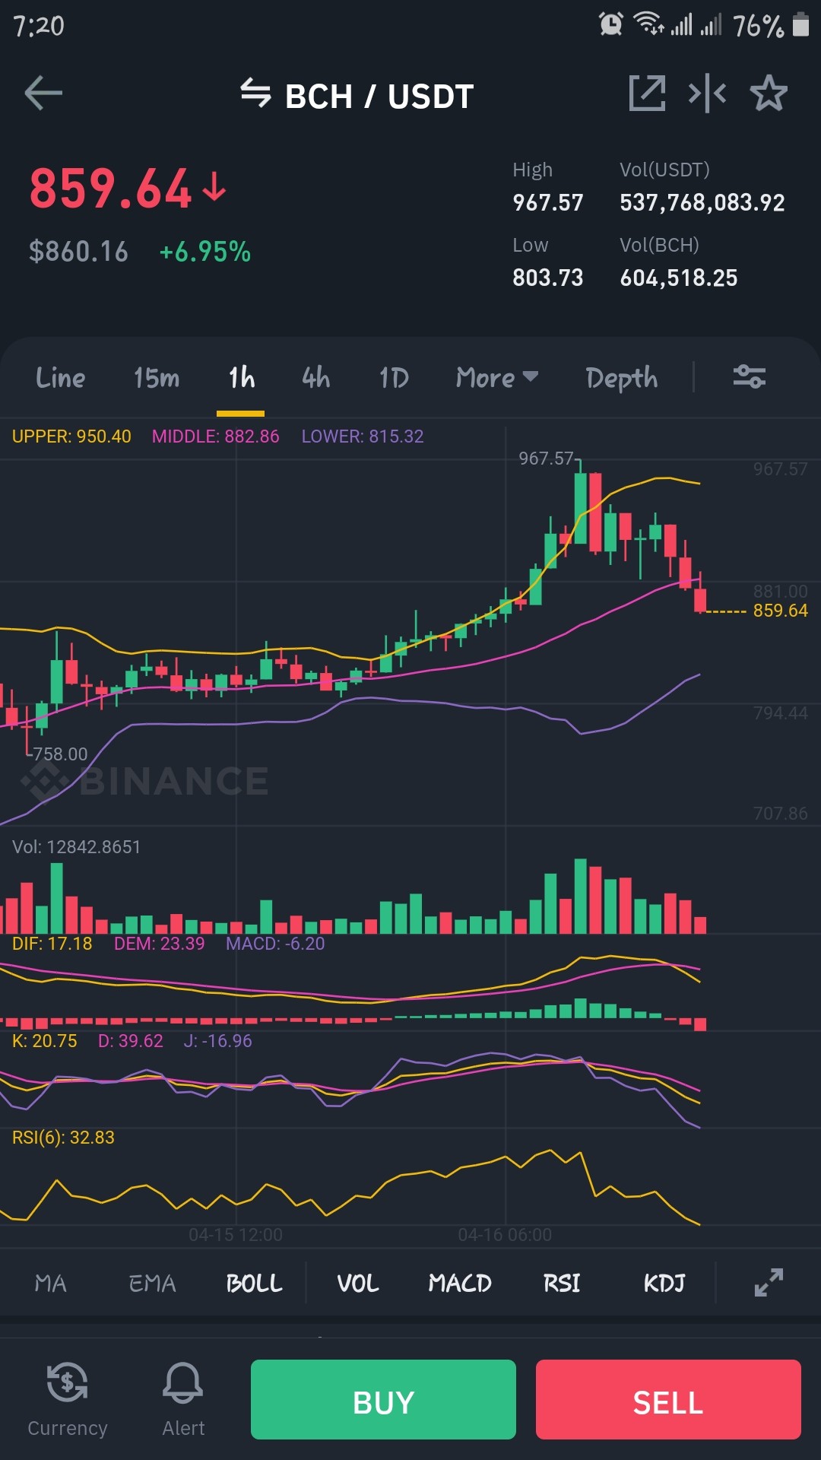Viewport: 821px width, 1460px height.
Task: Set a price Alert bell
Action: [x=183, y=1400]
